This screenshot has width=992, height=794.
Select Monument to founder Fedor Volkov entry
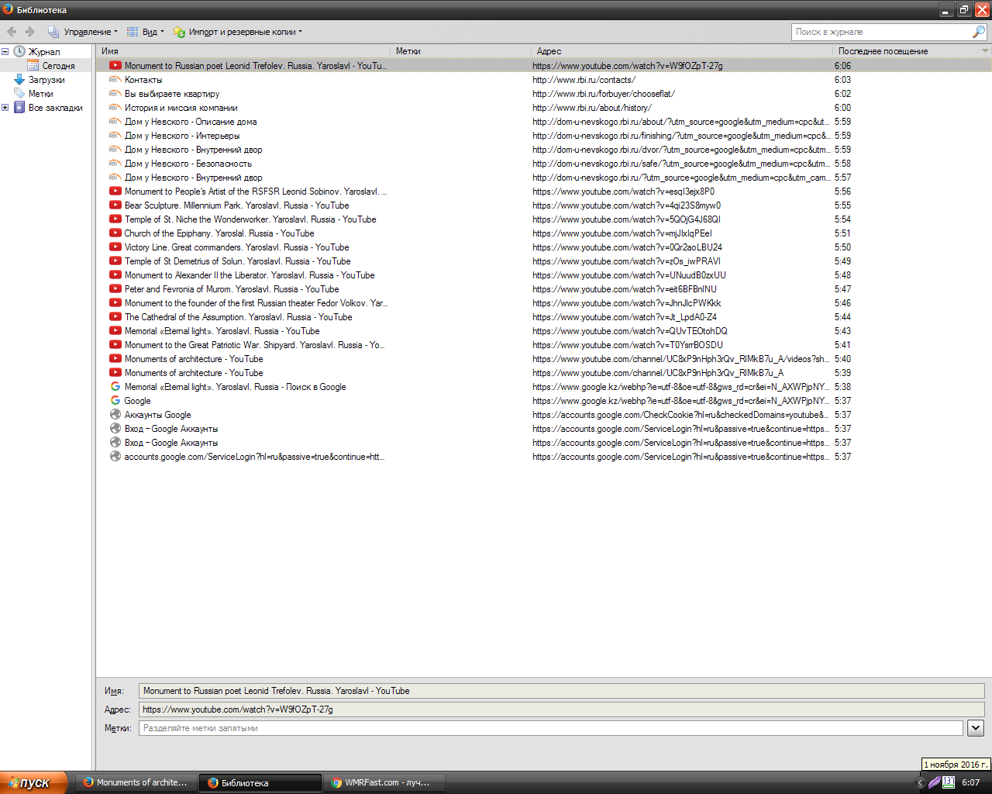pos(544,303)
